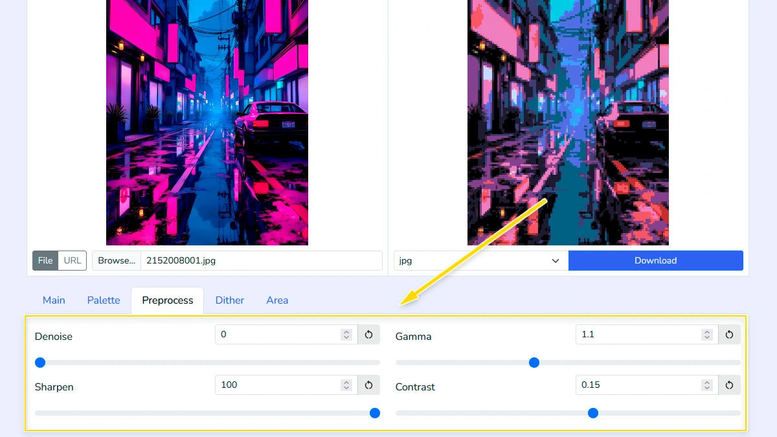Viewport: 777px width, 437px height.
Task: Open the Area tab
Action: 277,300
